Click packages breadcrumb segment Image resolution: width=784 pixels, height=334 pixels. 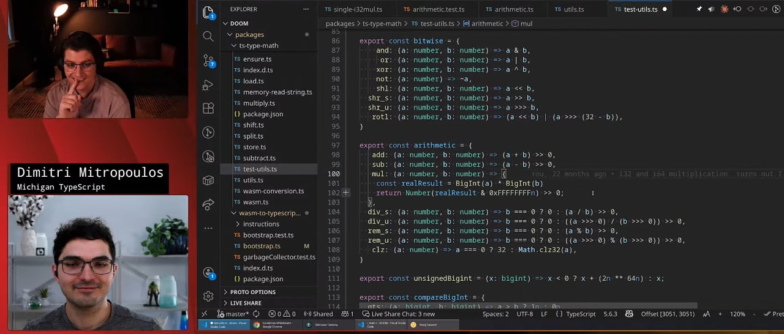340,23
